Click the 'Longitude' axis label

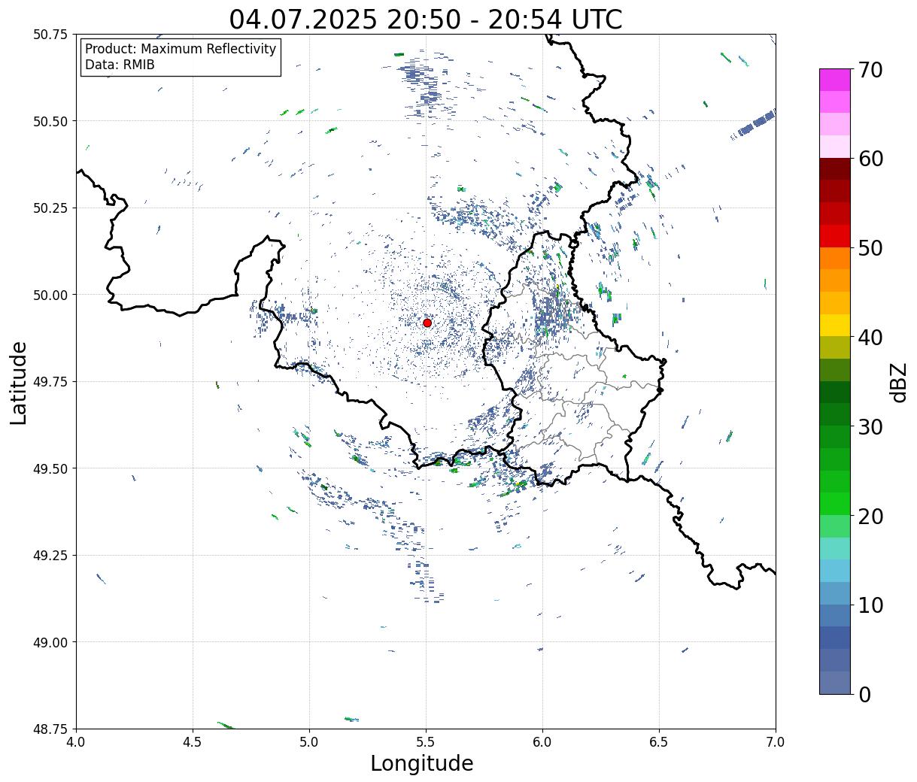(x=422, y=763)
